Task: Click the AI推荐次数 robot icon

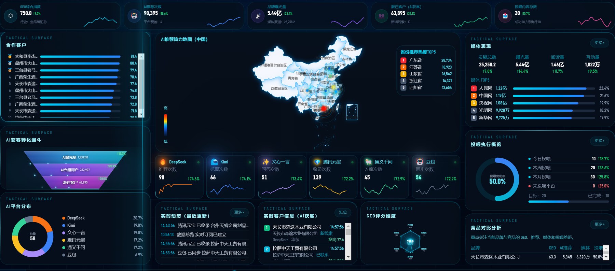Action: (x=134, y=16)
